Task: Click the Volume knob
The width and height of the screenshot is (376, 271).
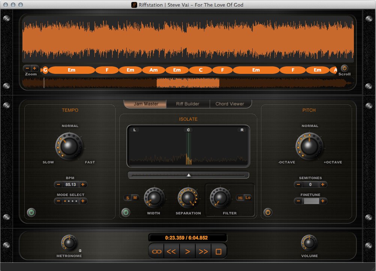Action: tap(309, 243)
